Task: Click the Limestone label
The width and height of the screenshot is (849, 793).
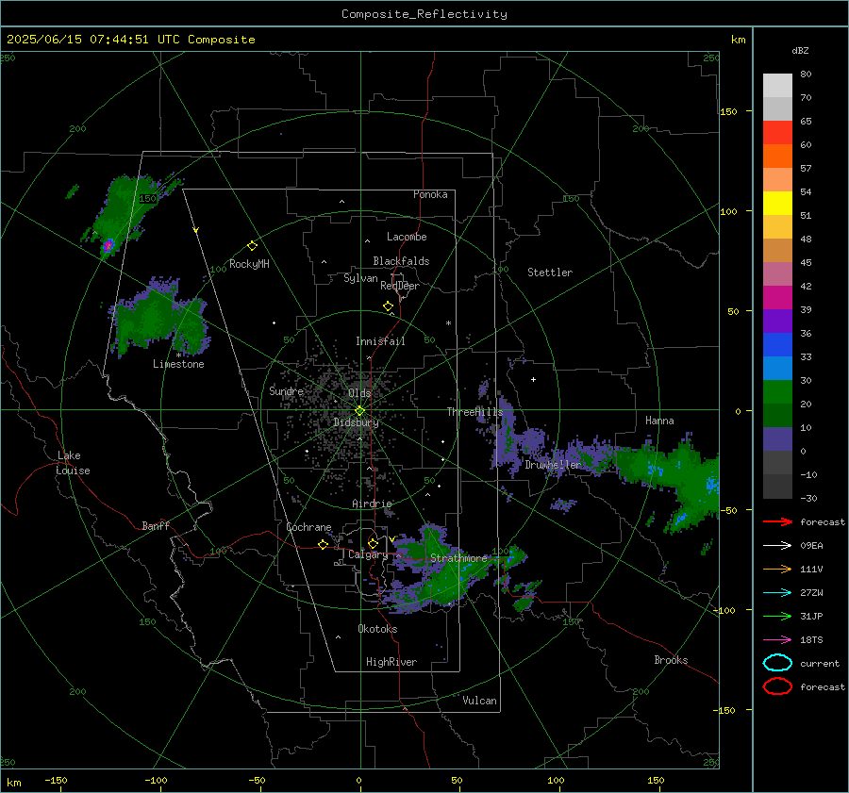Action: [x=178, y=364]
